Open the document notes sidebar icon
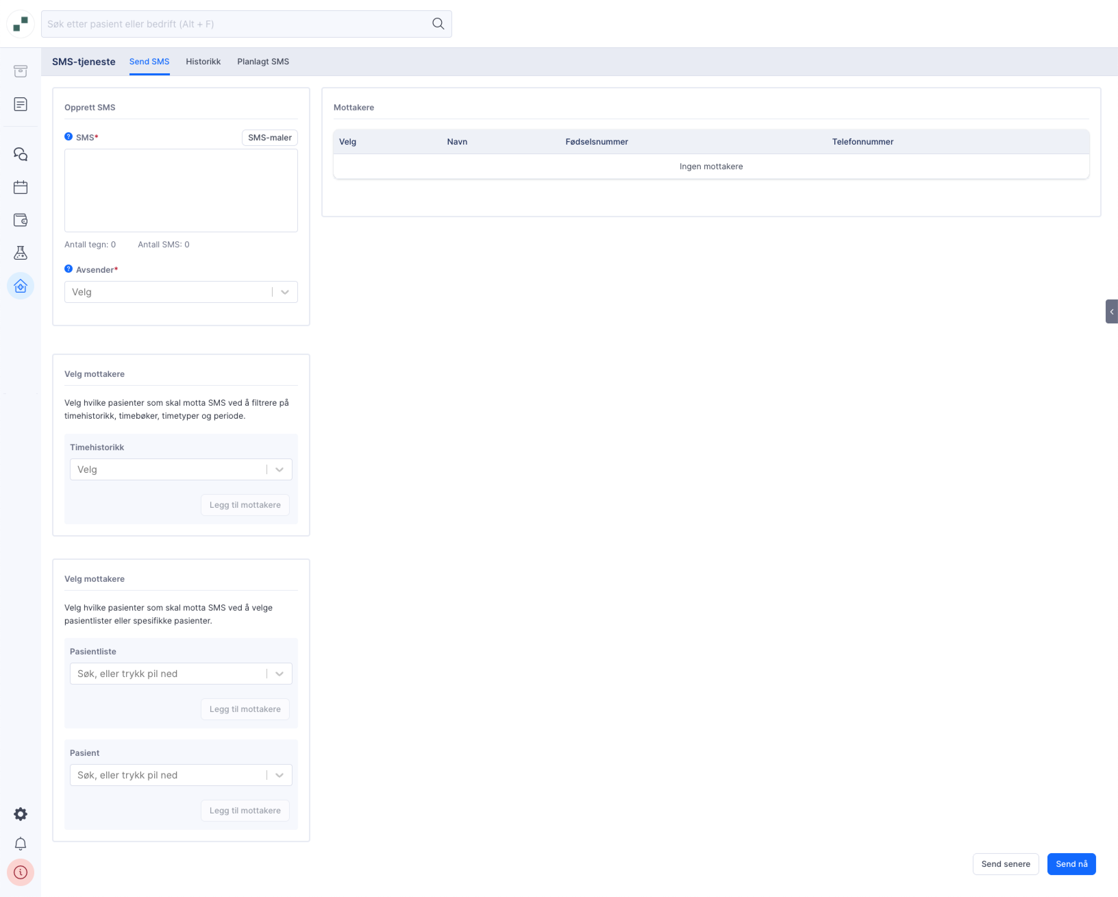The image size is (1118, 897). click(x=20, y=104)
